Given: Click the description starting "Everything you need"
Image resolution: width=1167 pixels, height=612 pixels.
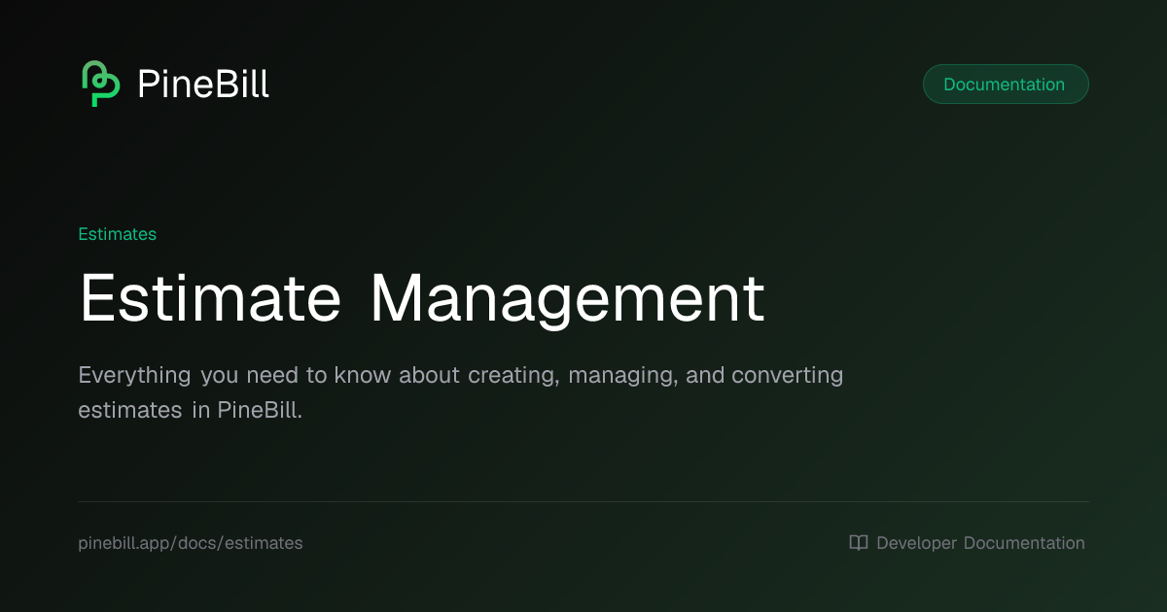Looking at the screenshot, I should coord(461,392).
